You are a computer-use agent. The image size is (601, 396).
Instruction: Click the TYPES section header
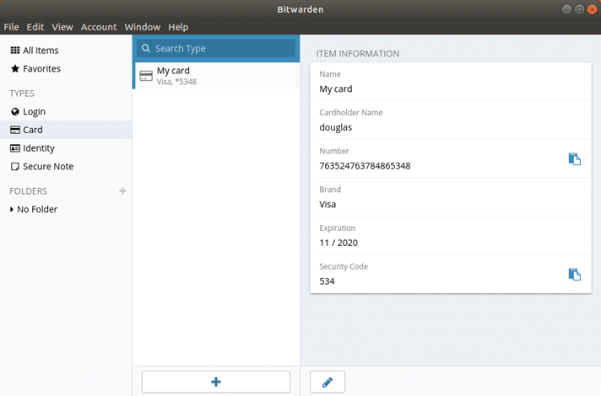22,94
